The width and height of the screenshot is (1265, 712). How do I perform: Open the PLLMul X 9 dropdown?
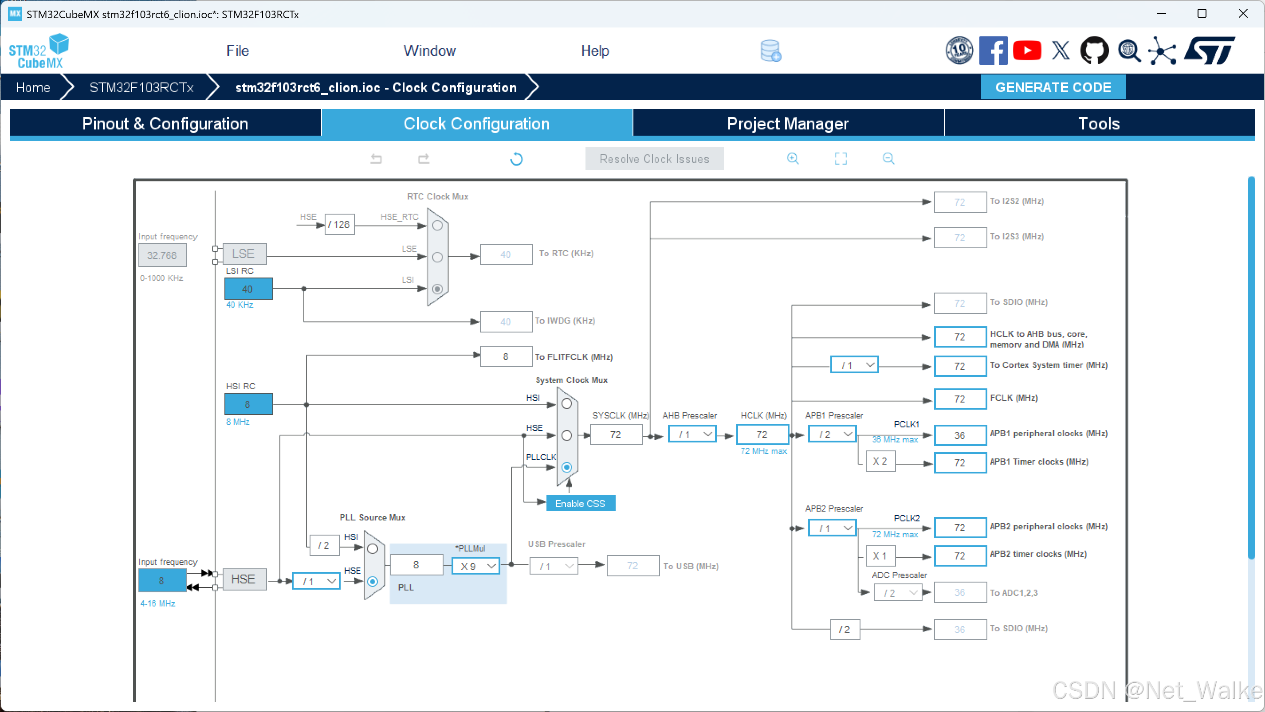(x=475, y=566)
